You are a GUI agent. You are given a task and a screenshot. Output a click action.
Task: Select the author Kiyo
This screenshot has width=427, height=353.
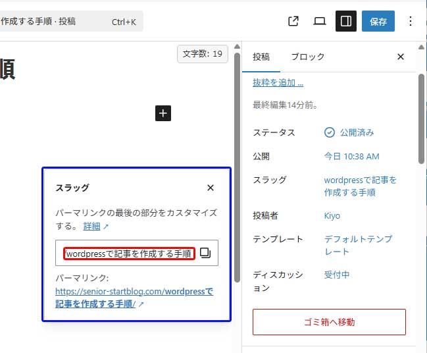332,216
